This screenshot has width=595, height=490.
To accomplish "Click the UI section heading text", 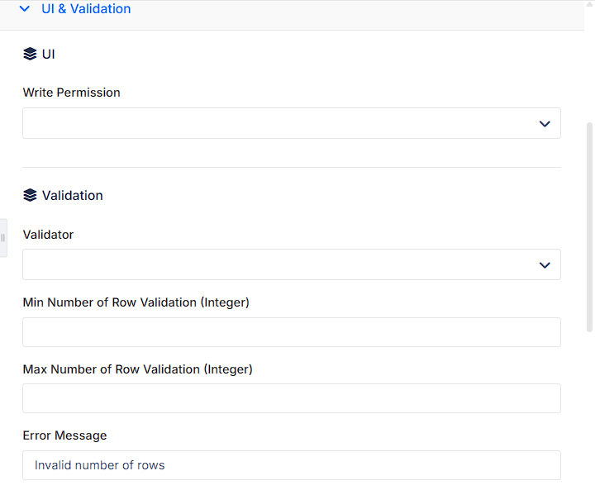I will point(48,55).
